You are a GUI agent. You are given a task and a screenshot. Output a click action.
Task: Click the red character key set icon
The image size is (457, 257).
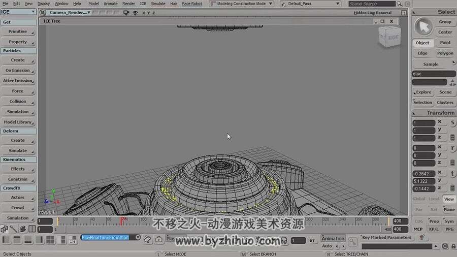[x=422, y=238]
